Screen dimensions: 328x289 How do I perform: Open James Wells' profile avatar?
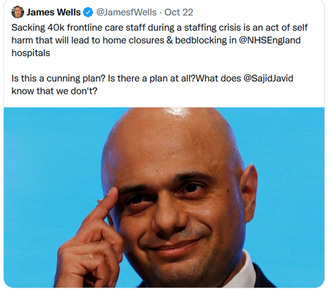click(x=18, y=12)
